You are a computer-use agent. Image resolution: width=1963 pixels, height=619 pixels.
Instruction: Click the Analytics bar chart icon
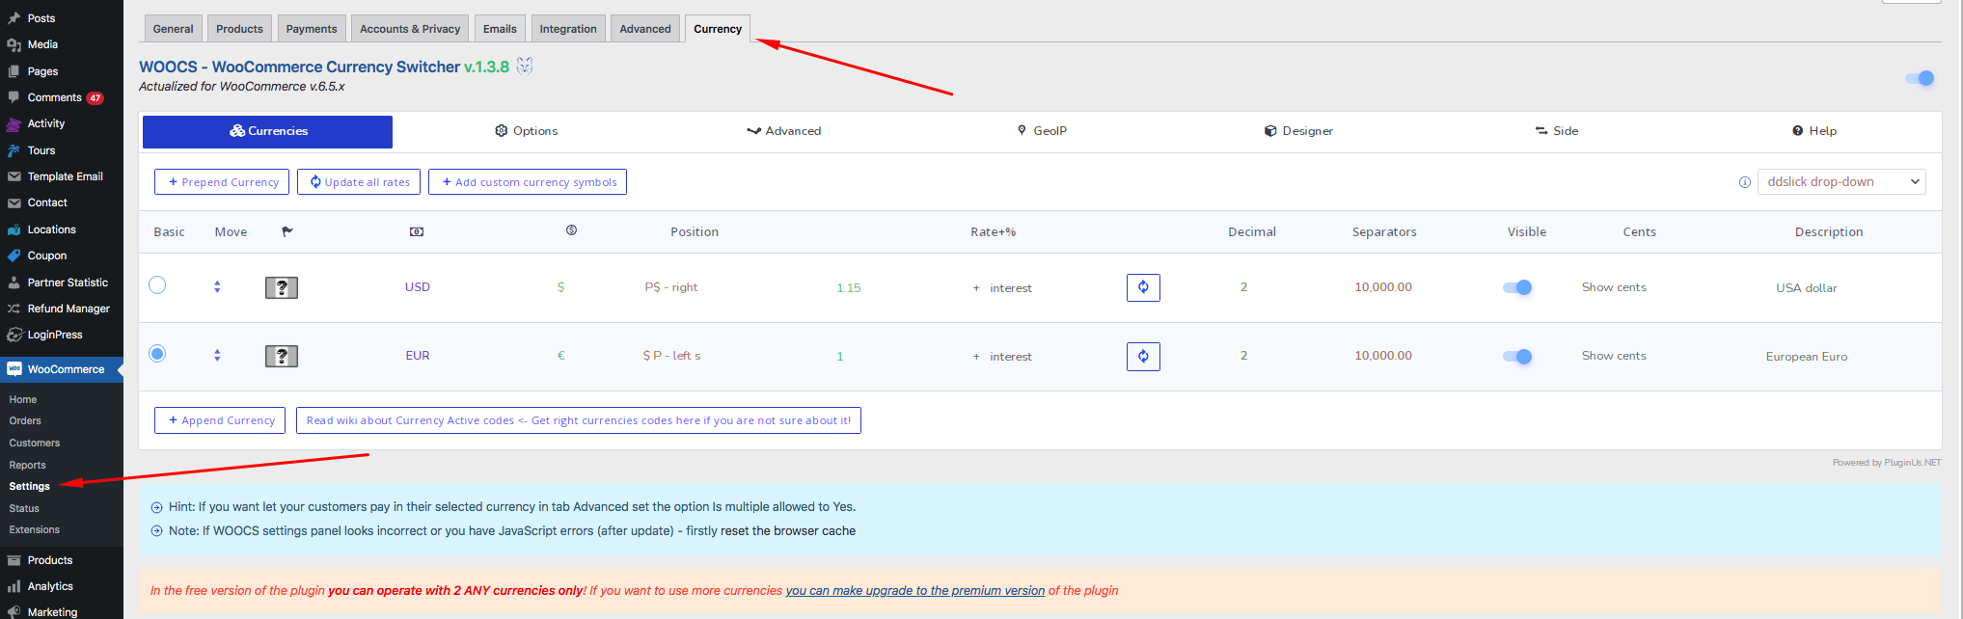coord(14,586)
